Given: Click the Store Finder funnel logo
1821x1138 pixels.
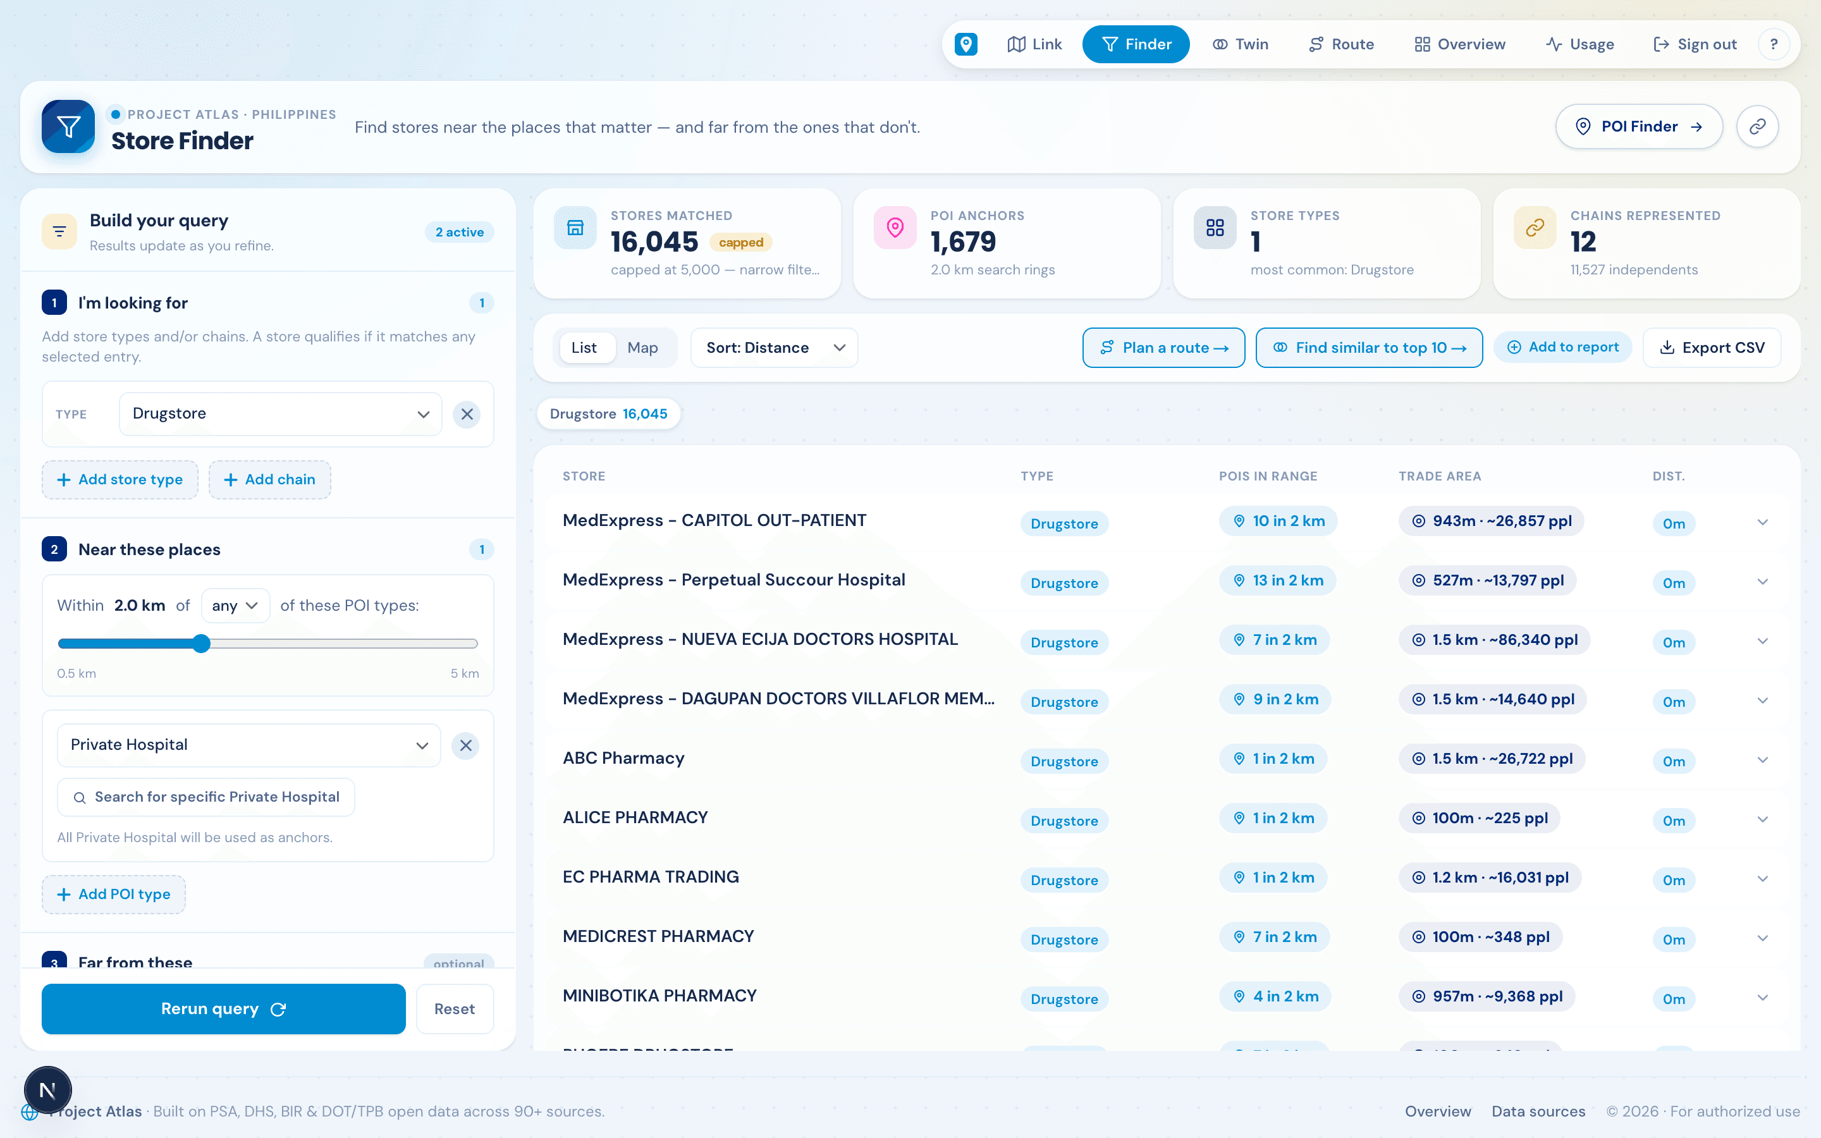Looking at the screenshot, I should (x=68, y=126).
